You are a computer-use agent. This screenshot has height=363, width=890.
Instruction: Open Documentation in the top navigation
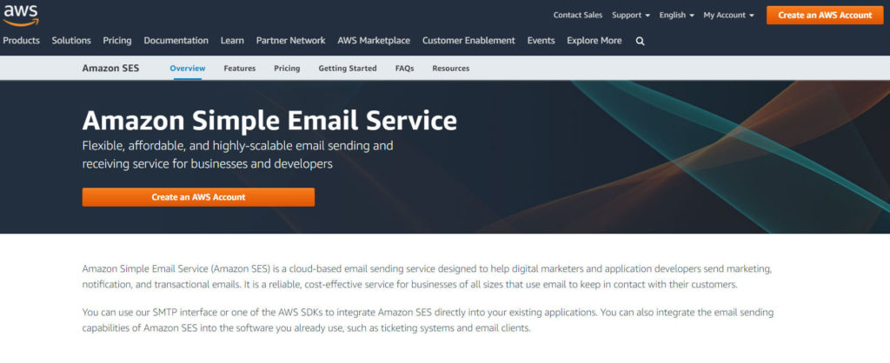point(176,40)
